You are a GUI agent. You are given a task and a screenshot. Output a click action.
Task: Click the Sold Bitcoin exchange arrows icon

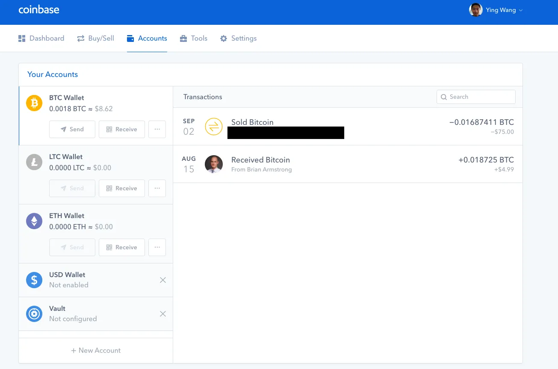coord(214,127)
